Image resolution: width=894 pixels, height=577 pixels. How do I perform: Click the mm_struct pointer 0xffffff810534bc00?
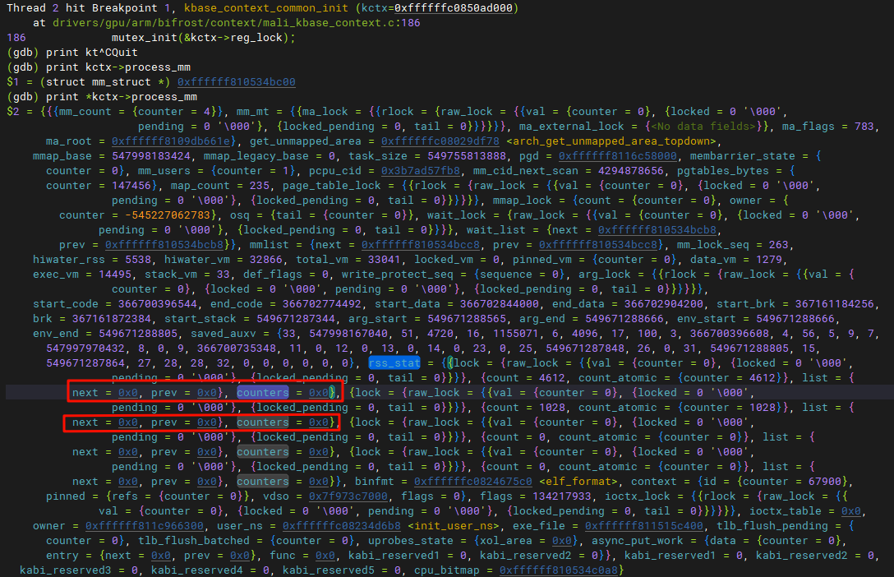(x=236, y=82)
